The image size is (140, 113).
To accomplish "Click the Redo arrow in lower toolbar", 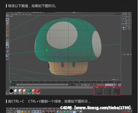I will pos(11,112).
